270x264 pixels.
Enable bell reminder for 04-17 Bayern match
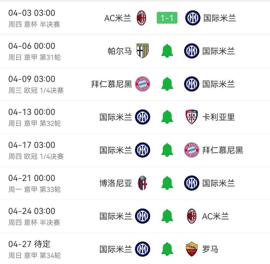pos(167,150)
